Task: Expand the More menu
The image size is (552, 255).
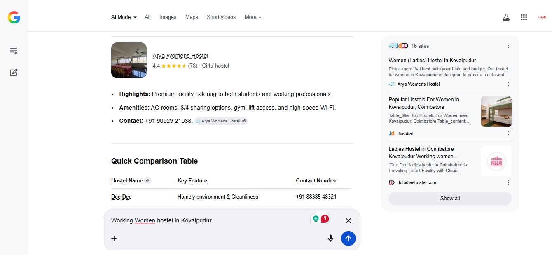Action: pos(253,17)
